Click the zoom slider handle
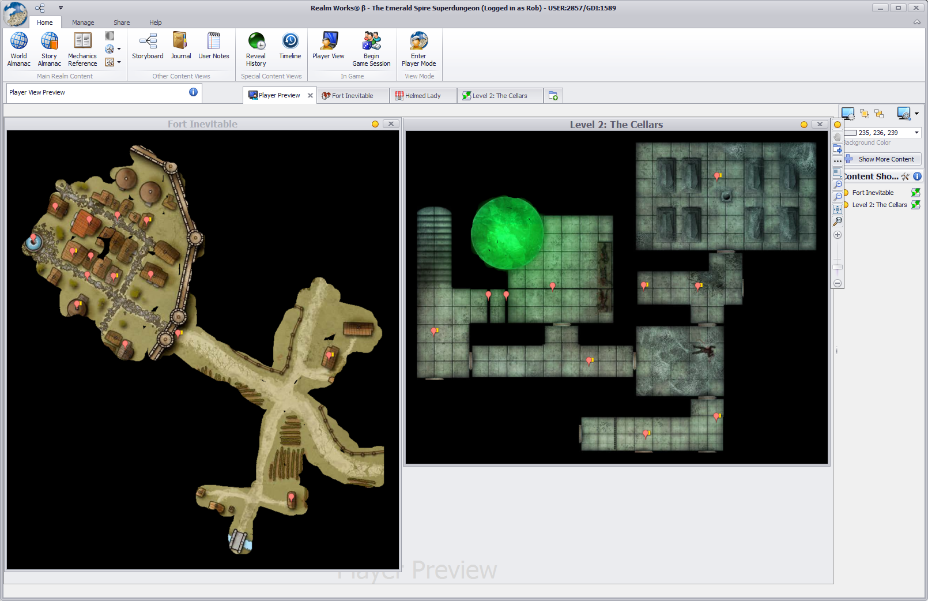 click(838, 267)
